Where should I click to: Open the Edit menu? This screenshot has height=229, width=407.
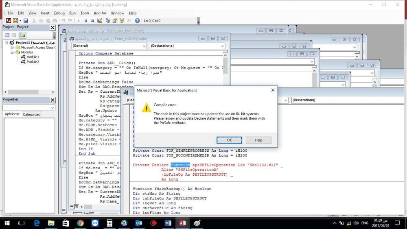(x=21, y=13)
